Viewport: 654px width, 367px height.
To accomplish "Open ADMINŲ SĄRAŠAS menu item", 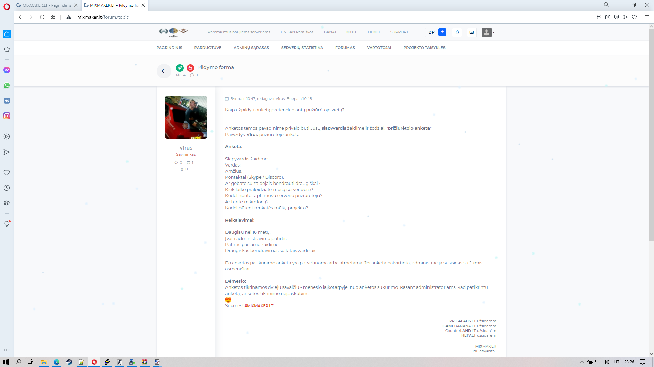I will click(x=251, y=48).
